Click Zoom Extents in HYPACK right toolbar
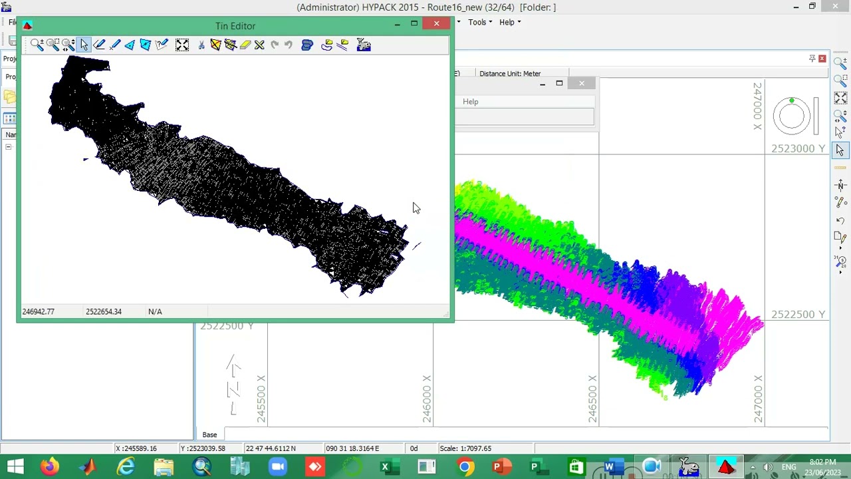Viewport: 851px width, 479px height. point(840,98)
